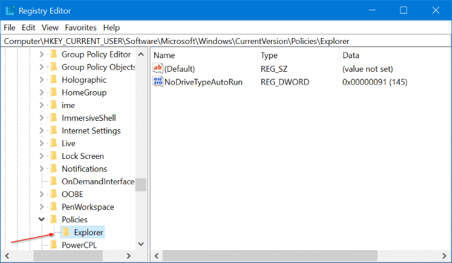Click the HomeGroup folder icon

54,92
